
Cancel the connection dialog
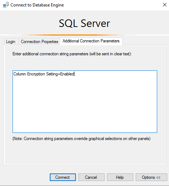tap(91, 177)
